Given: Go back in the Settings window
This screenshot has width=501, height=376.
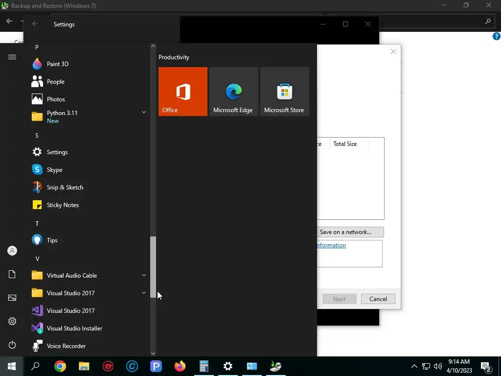Looking at the screenshot, I should [x=35, y=24].
